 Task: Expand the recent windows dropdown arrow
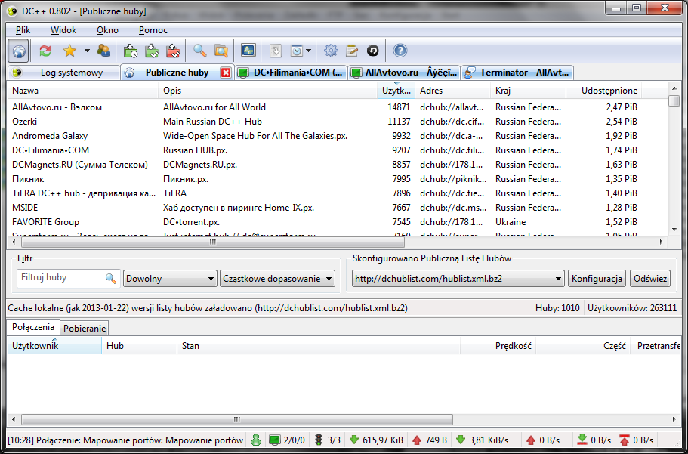[x=308, y=51]
